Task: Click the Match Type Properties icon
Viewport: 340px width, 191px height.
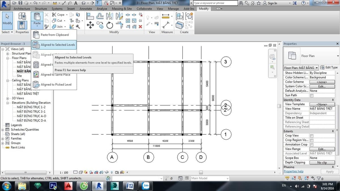Action: click(46, 27)
